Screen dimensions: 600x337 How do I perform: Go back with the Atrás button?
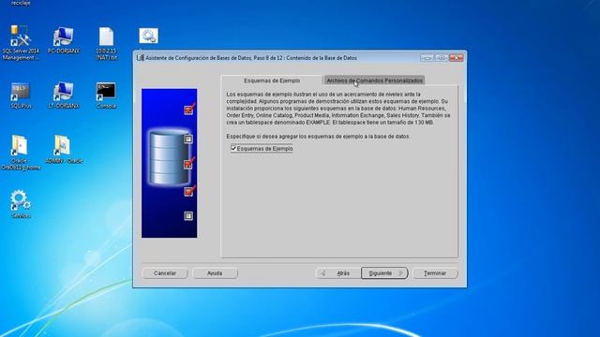coord(338,273)
